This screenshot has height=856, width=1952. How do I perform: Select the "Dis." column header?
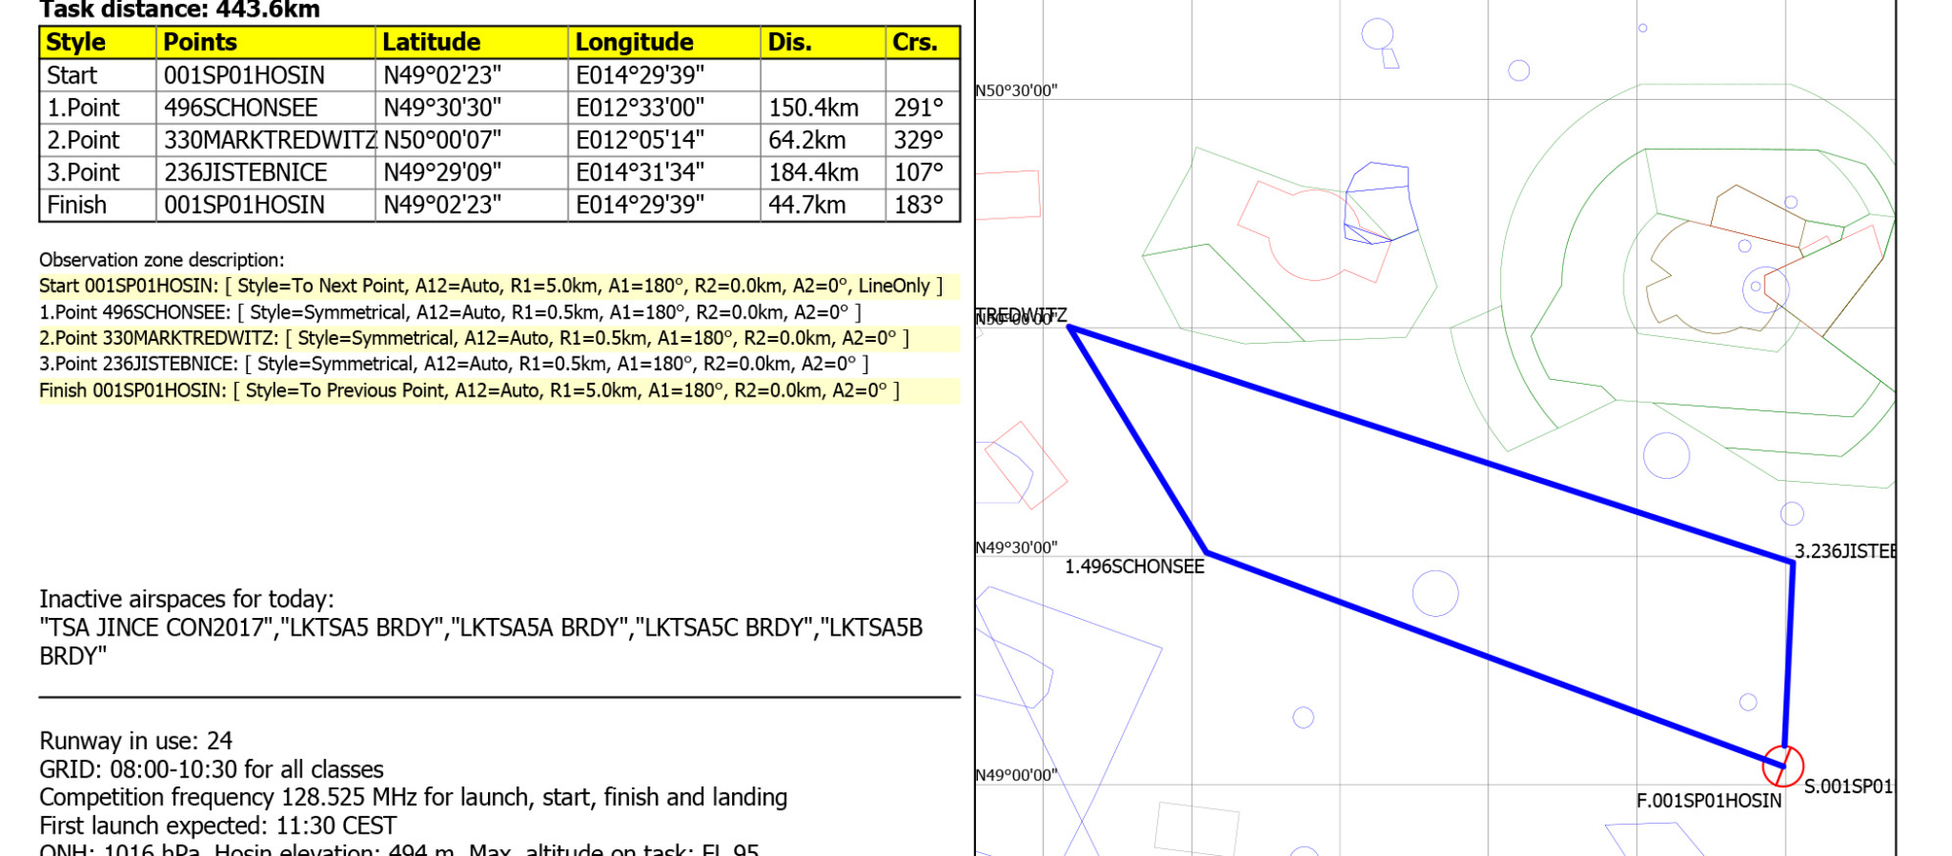(x=790, y=43)
